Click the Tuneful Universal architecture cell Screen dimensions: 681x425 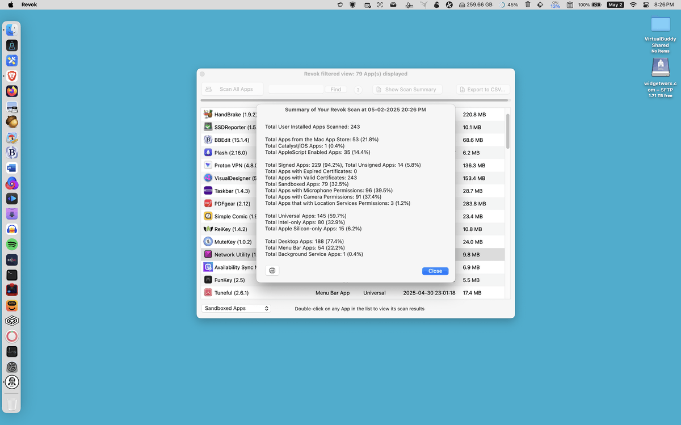coord(375,293)
